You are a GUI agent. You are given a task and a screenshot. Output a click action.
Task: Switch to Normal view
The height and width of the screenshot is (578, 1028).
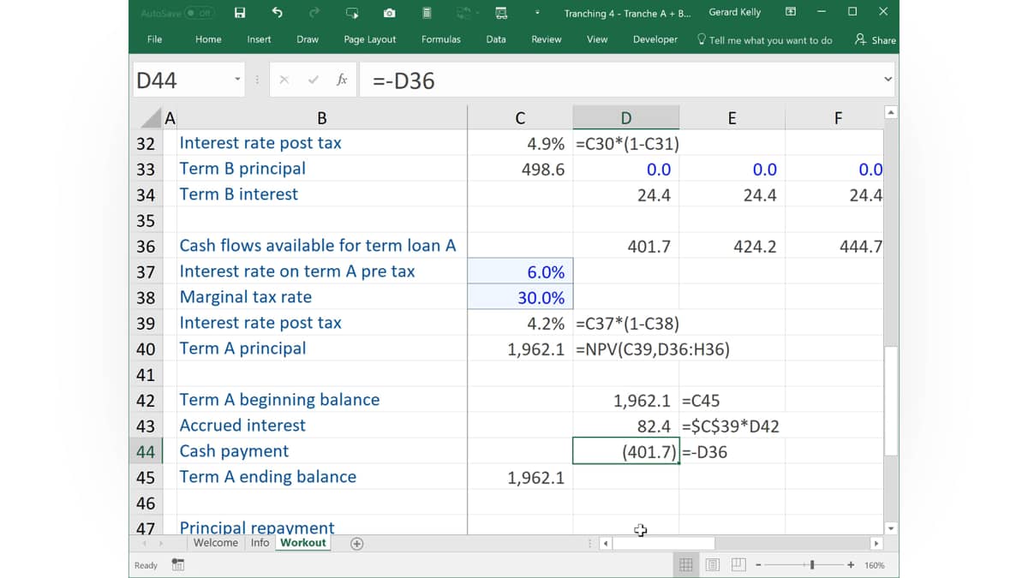tap(686, 565)
